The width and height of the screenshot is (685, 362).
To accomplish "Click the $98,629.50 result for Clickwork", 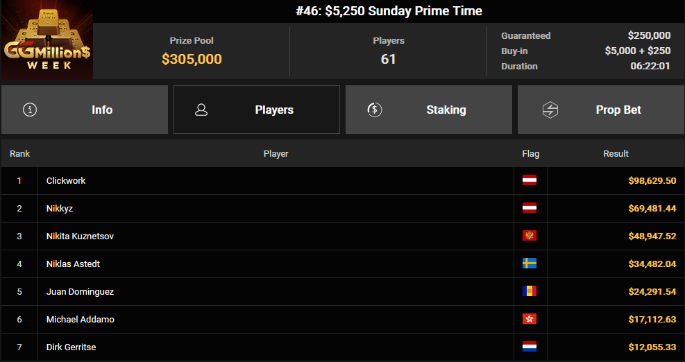I will coord(652,180).
